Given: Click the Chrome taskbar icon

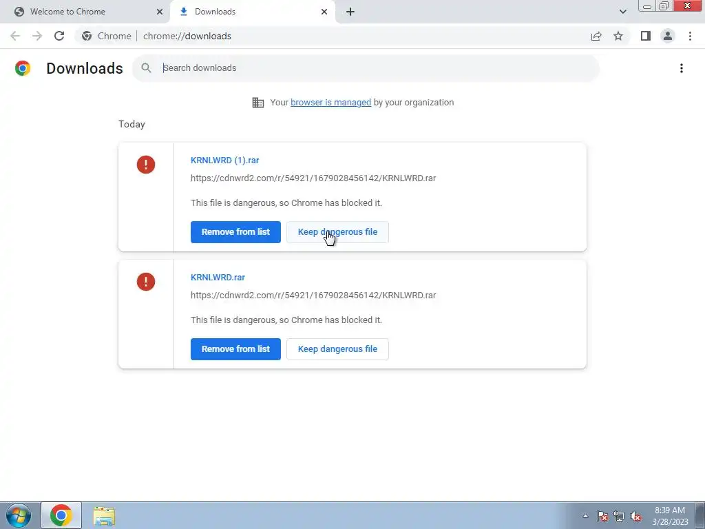Looking at the screenshot, I should [61, 515].
